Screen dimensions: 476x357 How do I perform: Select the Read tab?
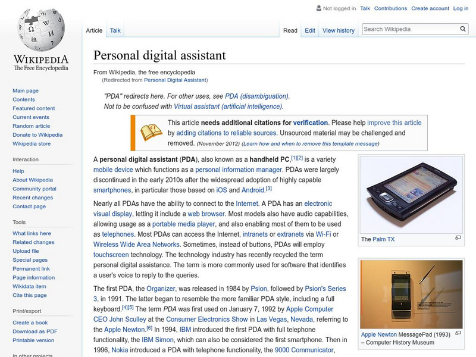tap(290, 30)
